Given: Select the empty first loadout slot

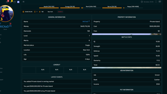Looking at the screenshot, I should tap(29, 70).
